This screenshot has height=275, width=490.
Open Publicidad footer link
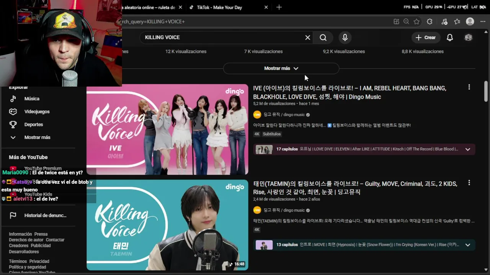click(41, 246)
